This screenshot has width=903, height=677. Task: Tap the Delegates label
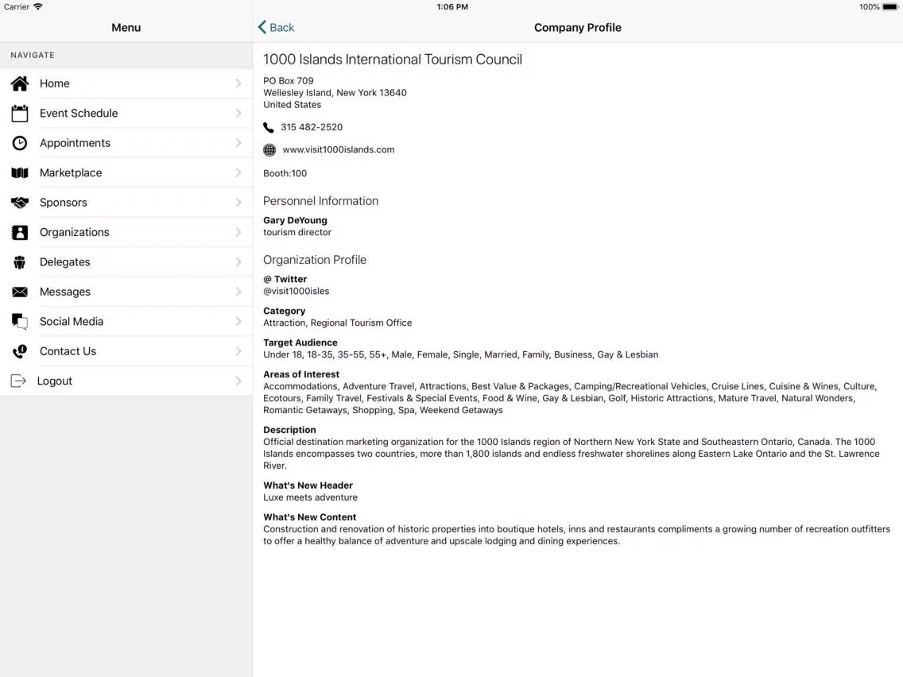(65, 262)
